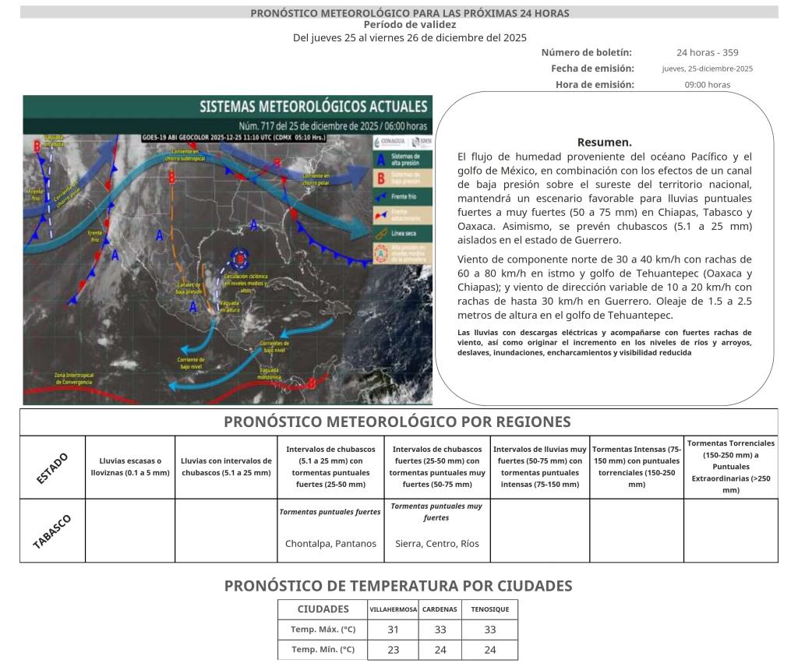Click the 'Zona Intertropical de Convergencia' map label
798x667 pixels.
point(72,379)
